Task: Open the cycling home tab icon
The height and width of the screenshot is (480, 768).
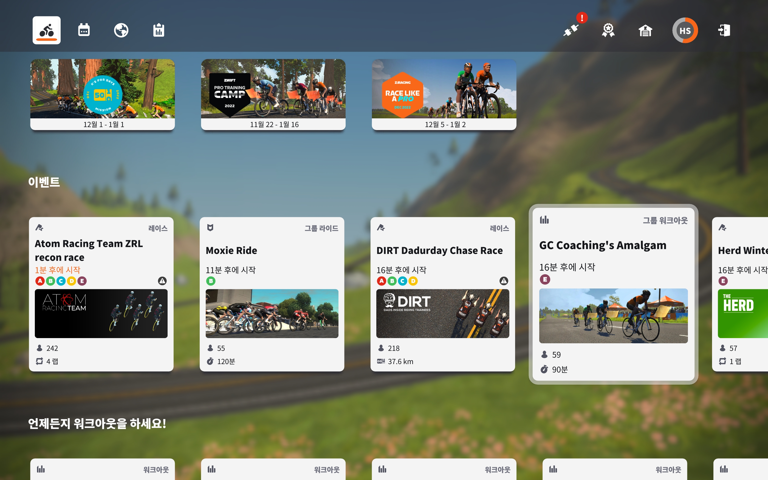Action: tap(46, 30)
